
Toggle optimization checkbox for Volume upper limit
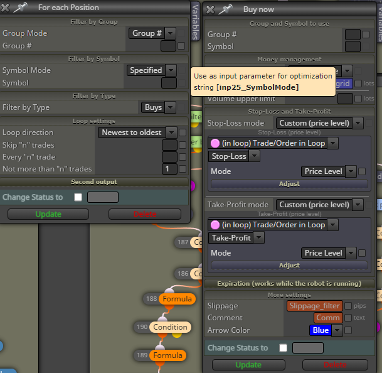coord(358,99)
